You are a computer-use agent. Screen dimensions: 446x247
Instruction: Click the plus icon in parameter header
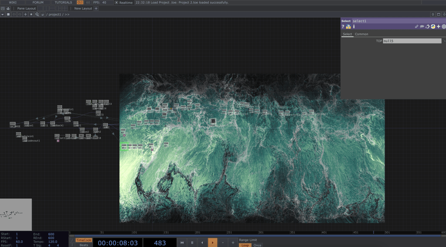tap(439, 27)
